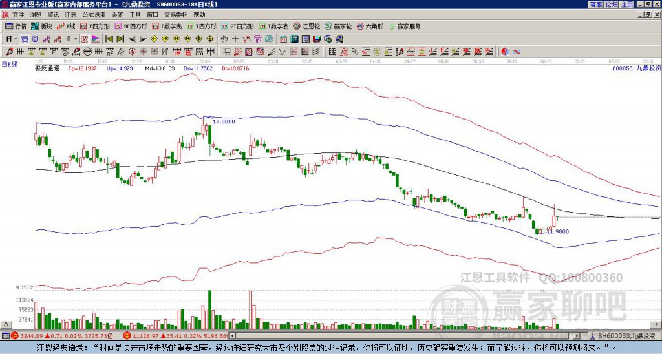662x354 pixels.
Task: Expand the candlestick style dropdown arrow
Action: pyautogui.click(x=76, y=39)
